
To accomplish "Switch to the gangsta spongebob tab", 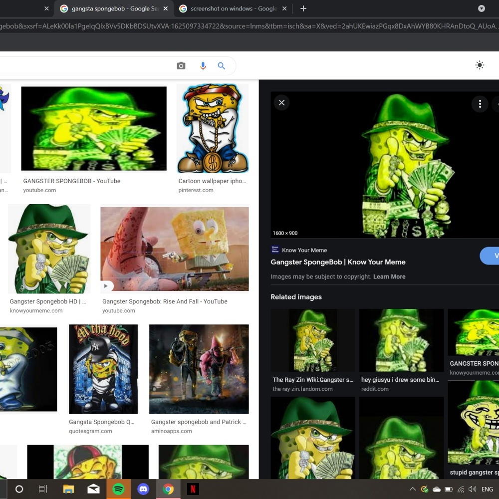I will pos(114,8).
